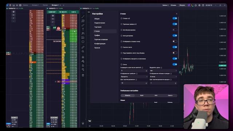
Task: Select the 'OKX' global settings tab
Action: tap(156, 95)
